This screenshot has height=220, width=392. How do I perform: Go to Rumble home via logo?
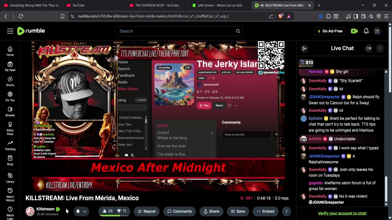tap(31, 31)
